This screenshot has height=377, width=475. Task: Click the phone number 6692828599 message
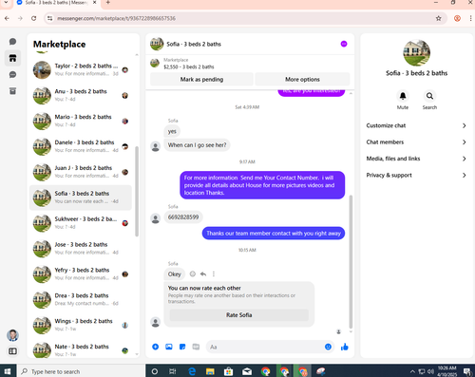click(x=183, y=217)
